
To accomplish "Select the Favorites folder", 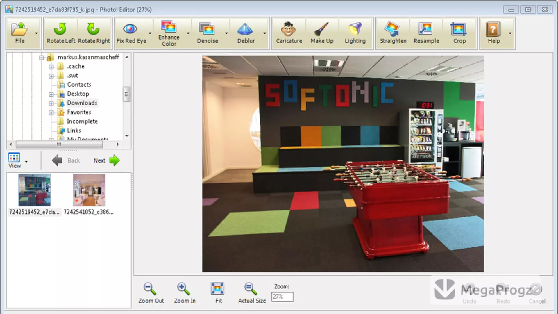I will pyautogui.click(x=79, y=112).
